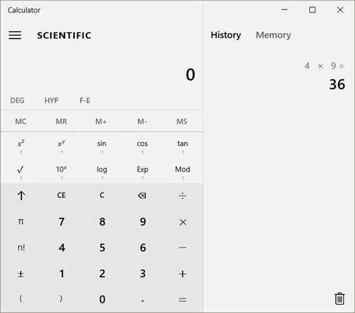The image size is (355, 313).
Task: Toggle F-E scientific notation
Action: coord(85,101)
